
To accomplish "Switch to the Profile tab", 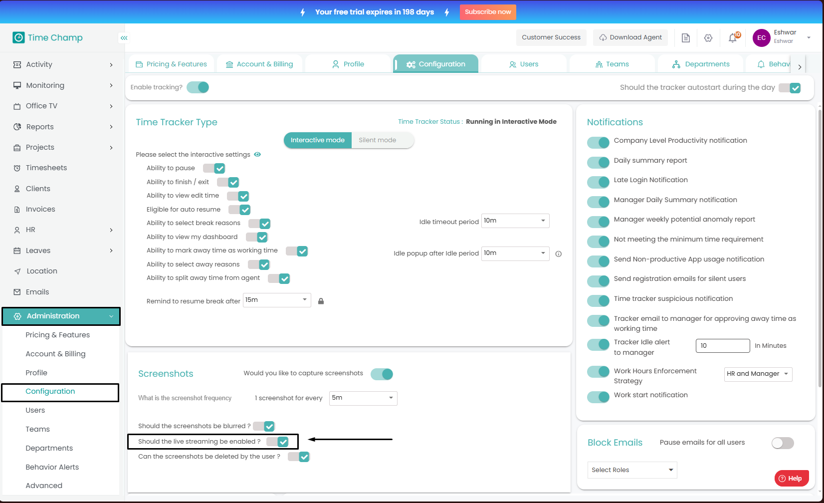I will click(x=348, y=64).
